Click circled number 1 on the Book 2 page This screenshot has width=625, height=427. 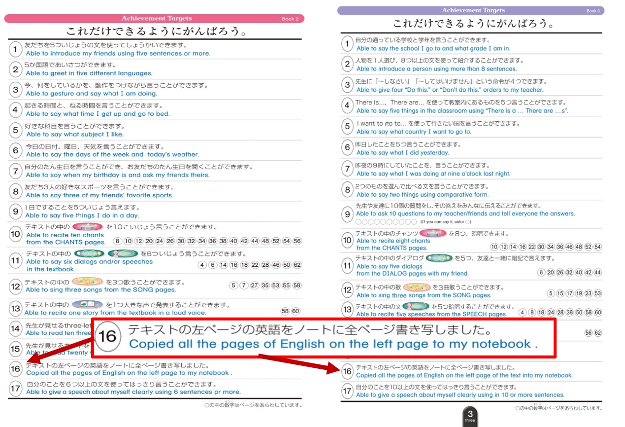click(15, 49)
